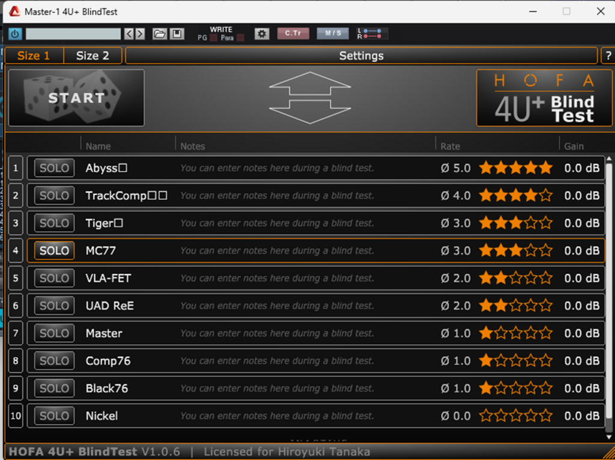Viewport: 615px width, 460px height.
Task: Click the Master-1 4U+ BlindTest window icon
Action: tap(14, 12)
